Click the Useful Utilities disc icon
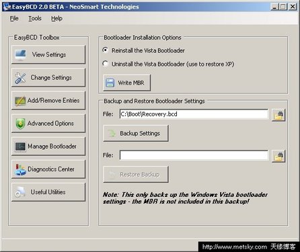 point(20,192)
